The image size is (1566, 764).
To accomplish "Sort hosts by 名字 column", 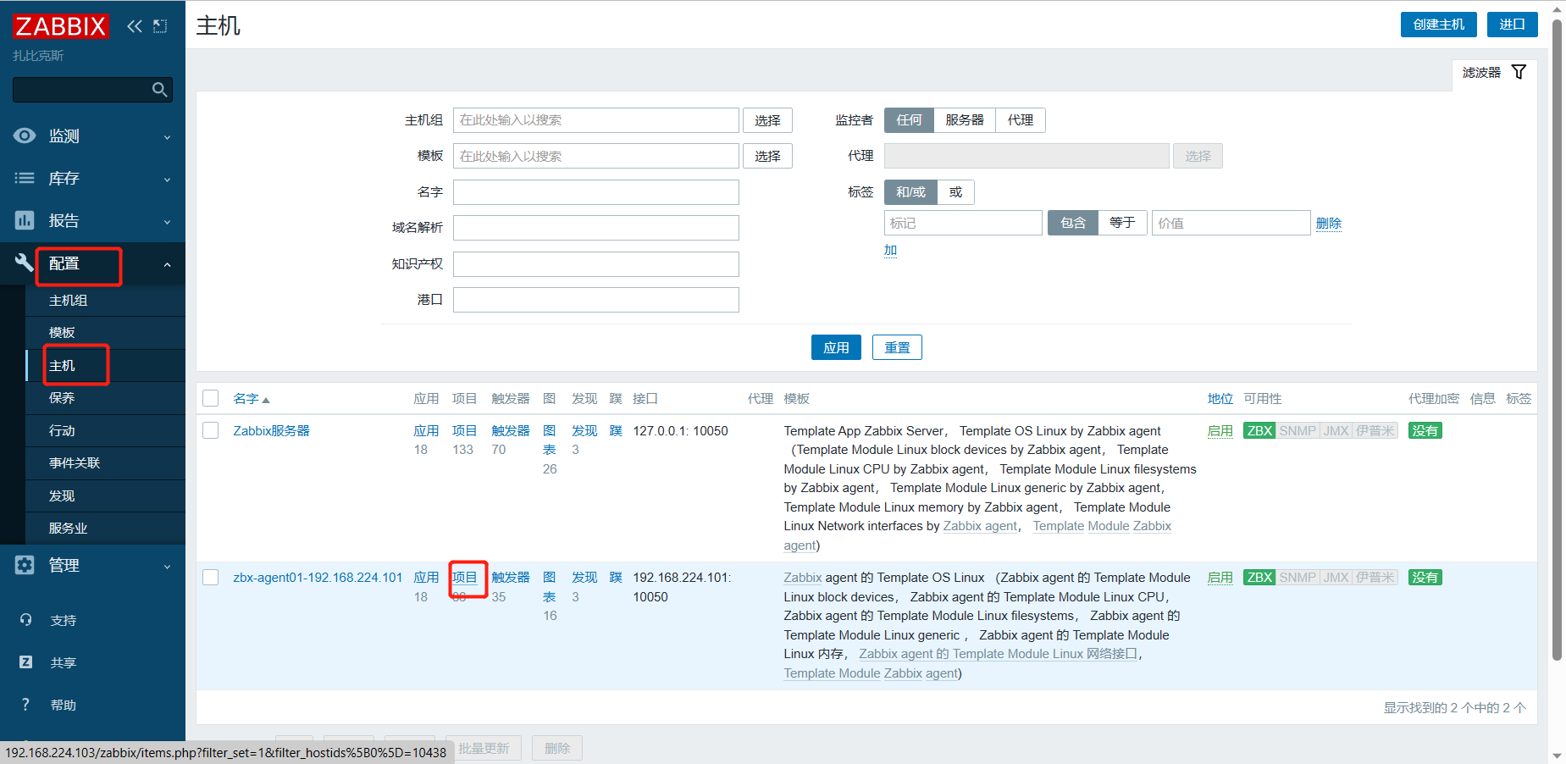I will tap(252, 399).
